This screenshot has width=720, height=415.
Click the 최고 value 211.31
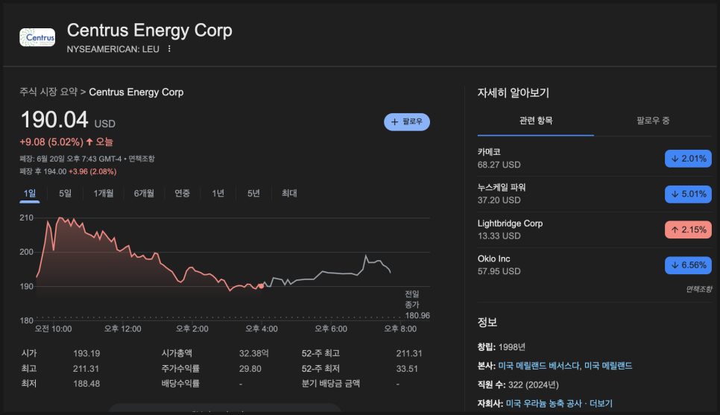pyautogui.click(x=86, y=369)
